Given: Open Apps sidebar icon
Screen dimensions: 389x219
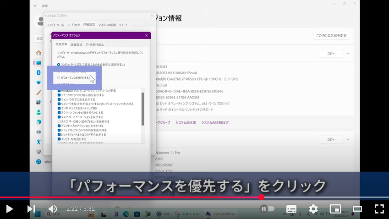Looking at the screenshot, I should pos(38,102).
